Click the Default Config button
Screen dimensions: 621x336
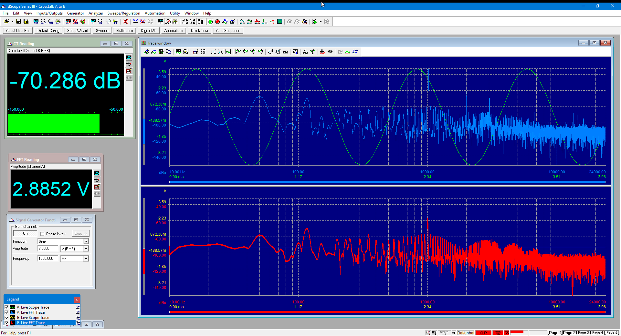(x=48, y=31)
